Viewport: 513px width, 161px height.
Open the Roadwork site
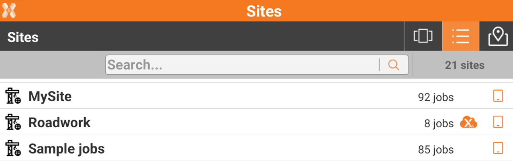pos(59,122)
